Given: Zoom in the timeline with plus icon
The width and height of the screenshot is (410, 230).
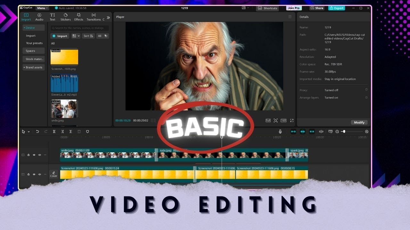Looking at the screenshot, I should tap(367, 132).
